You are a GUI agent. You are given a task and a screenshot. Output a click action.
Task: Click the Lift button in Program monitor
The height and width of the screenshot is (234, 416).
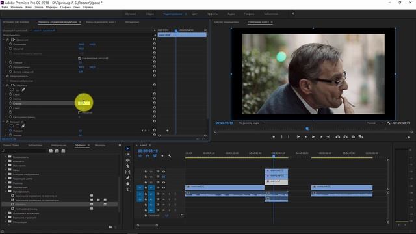point(338,137)
